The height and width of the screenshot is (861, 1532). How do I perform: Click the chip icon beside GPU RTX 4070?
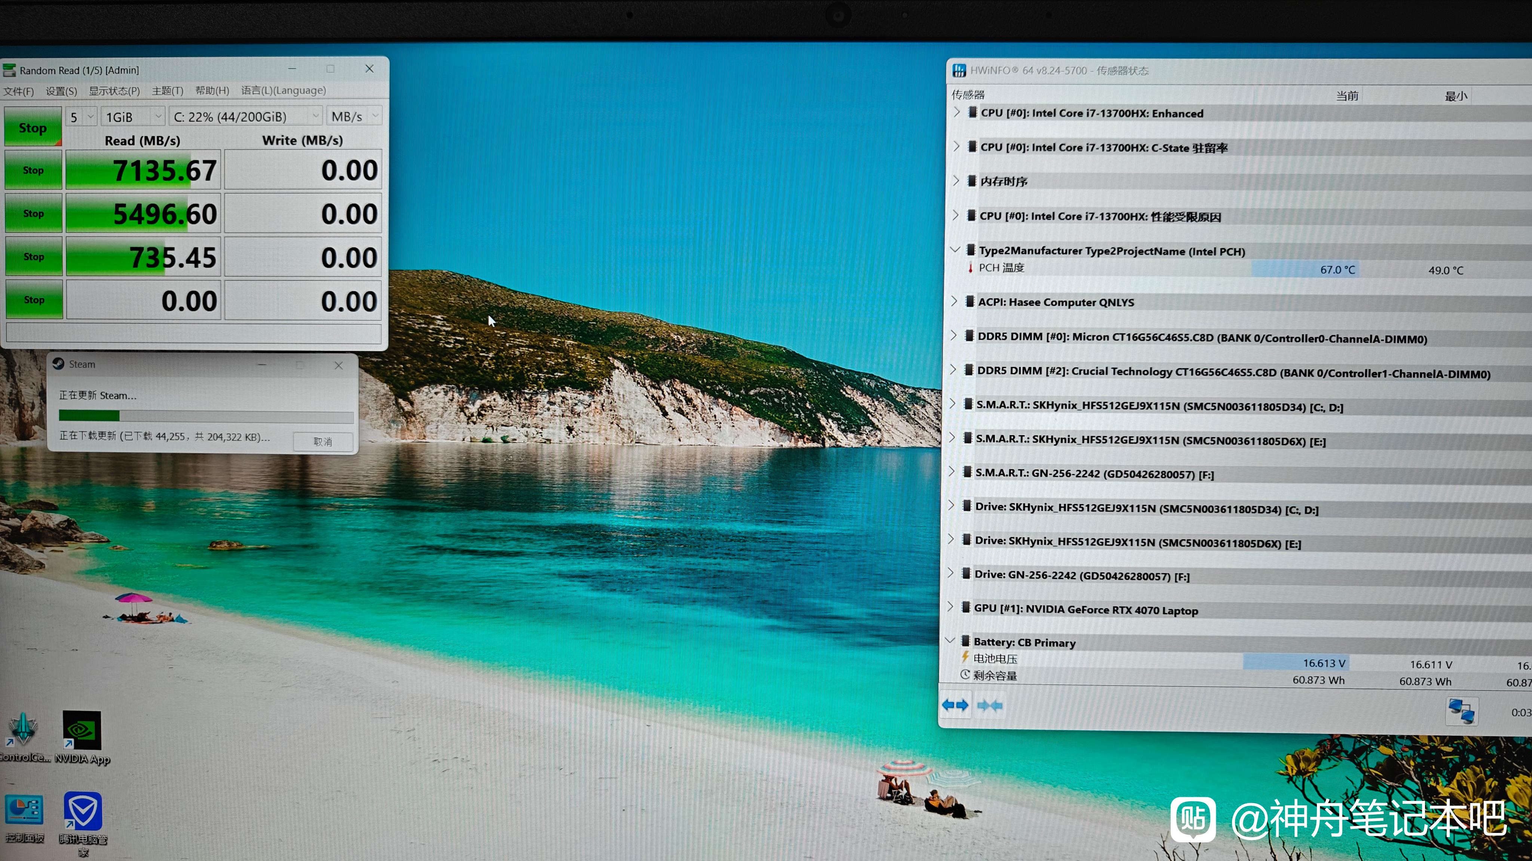(966, 607)
